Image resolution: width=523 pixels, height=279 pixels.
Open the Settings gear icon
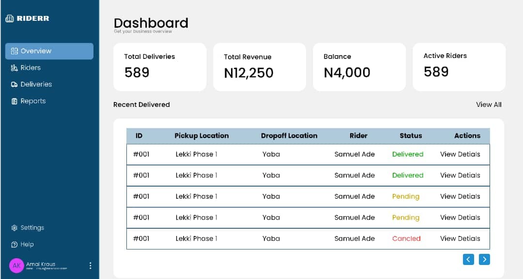click(x=14, y=227)
